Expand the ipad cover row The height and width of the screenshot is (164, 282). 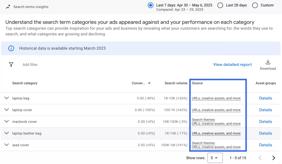click(x=7, y=145)
